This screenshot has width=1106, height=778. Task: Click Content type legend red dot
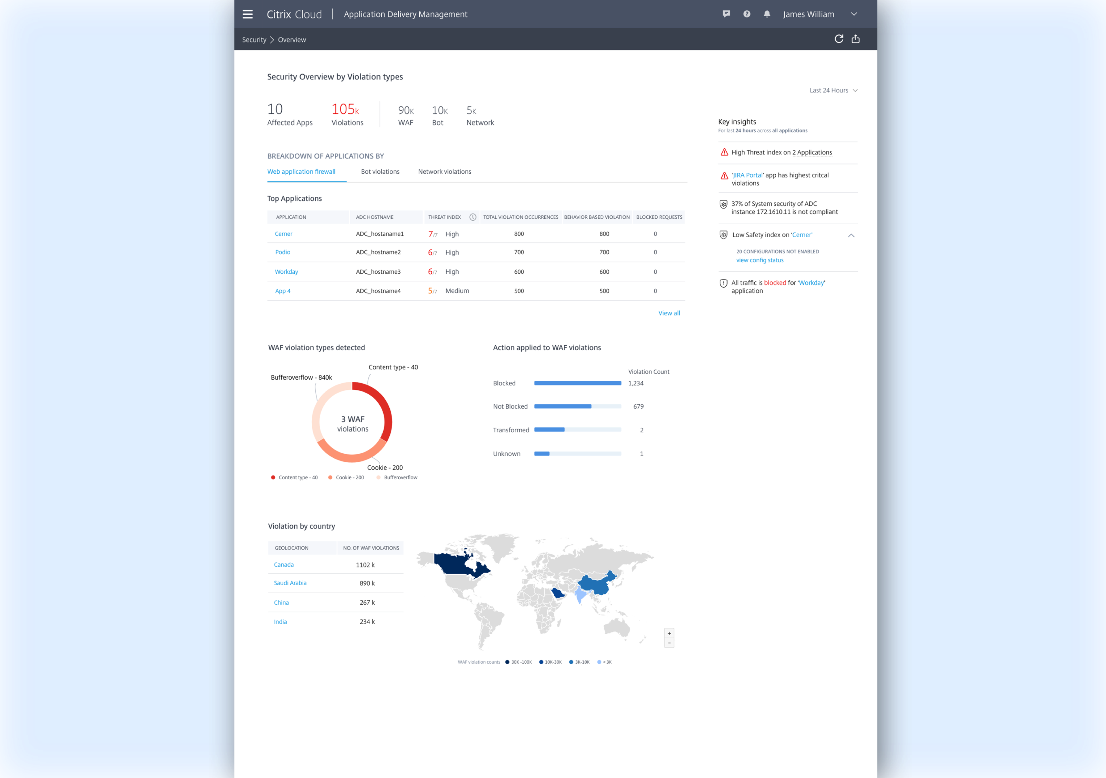pyautogui.click(x=273, y=477)
